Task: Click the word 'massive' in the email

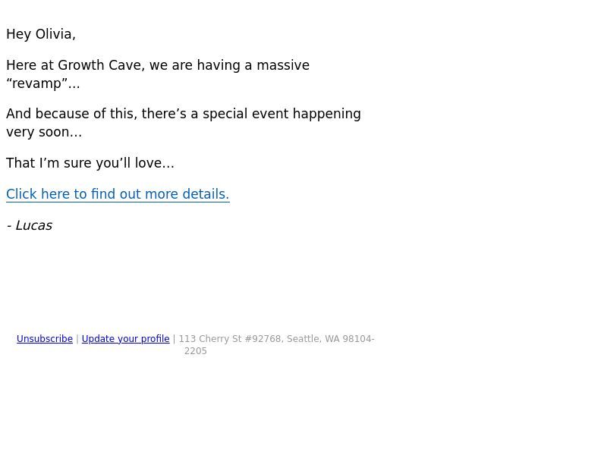Action: (x=283, y=65)
